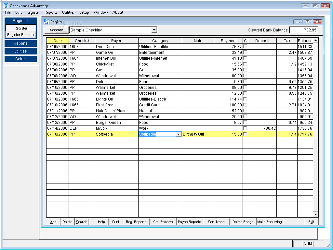Click the Credit Card category cell
333x250 pixels.
click(160, 105)
